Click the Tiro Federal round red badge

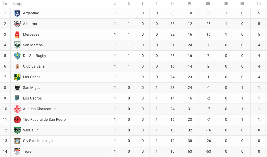17,120
